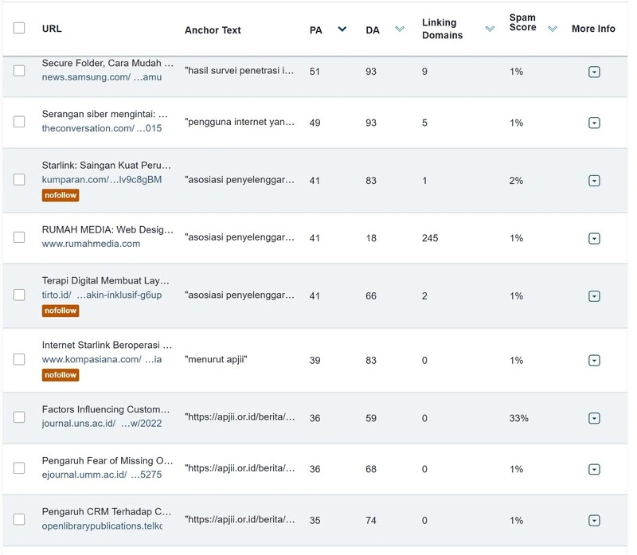Click the "Internet Starlink Beroperasi" title
The height and width of the screenshot is (555, 637).
pos(107,346)
